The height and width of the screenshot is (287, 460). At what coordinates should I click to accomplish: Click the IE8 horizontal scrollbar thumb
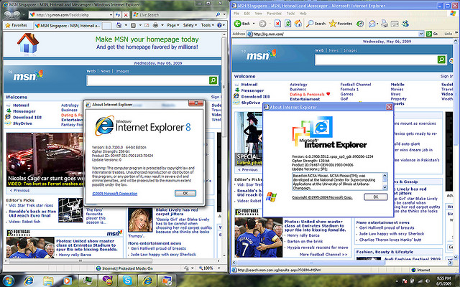[x=80, y=261]
